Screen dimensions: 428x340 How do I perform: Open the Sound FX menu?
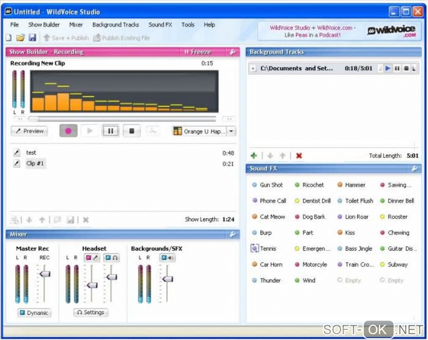[160, 25]
